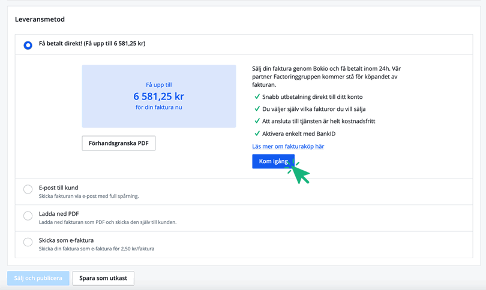This screenshot has width=486, height=290.
Task: Click the checkmark beside 'Aktivera enkelt med BankID'
Action: (257, 133)
